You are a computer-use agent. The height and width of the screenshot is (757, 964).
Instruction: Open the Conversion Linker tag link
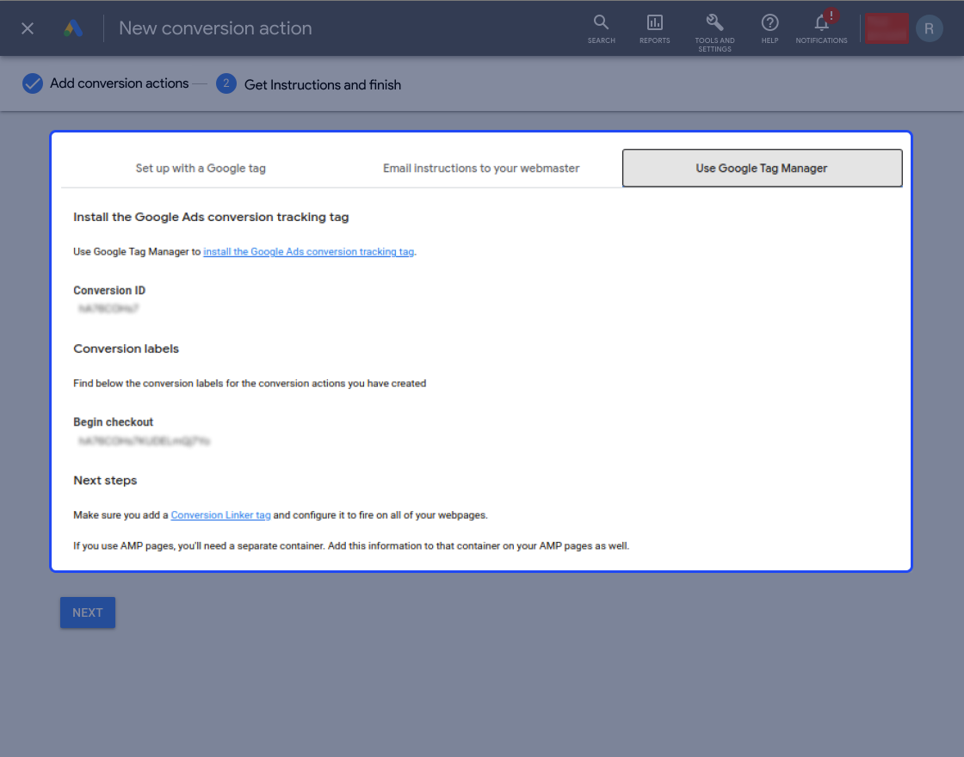click(220, 515)
